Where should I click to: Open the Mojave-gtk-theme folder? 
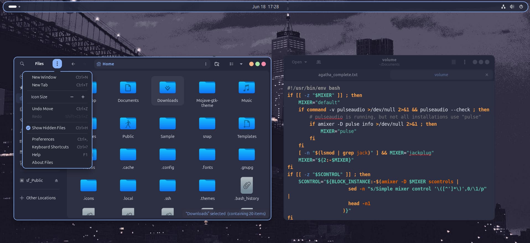(x=207, y=94)
